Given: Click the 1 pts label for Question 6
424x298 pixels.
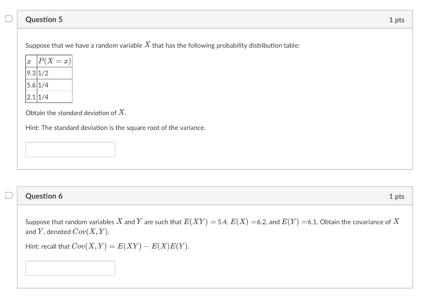Looking at the screenshot, I should pos(397,196).
